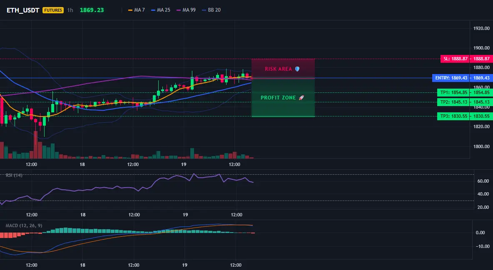Click the RISK AREA red zone

click(x=283, y=69)
